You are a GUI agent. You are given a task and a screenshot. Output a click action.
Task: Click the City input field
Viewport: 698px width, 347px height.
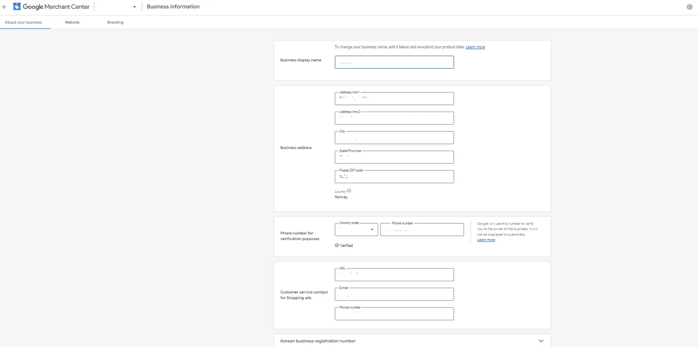click(394, 138)
